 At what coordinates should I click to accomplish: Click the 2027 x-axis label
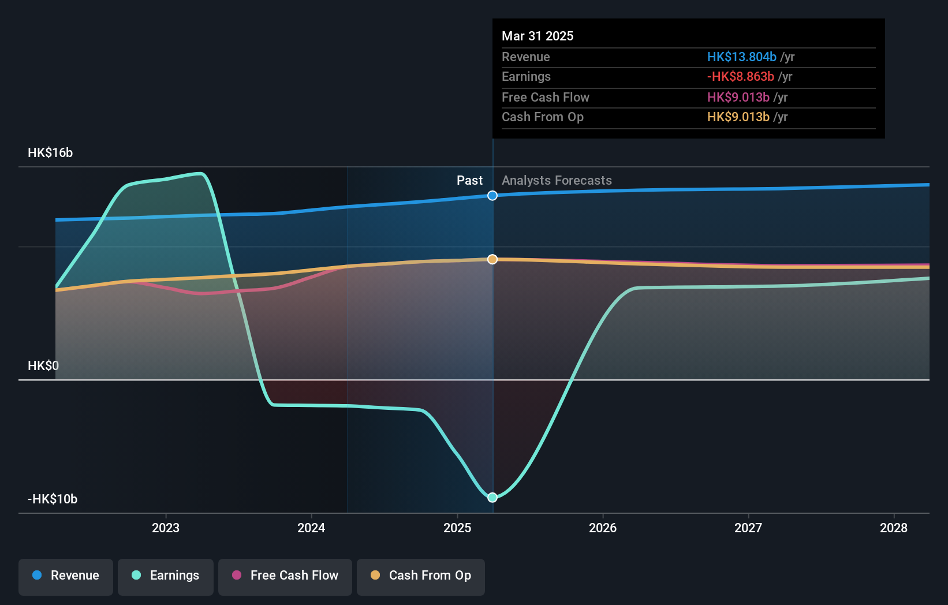tap(748, 528)
